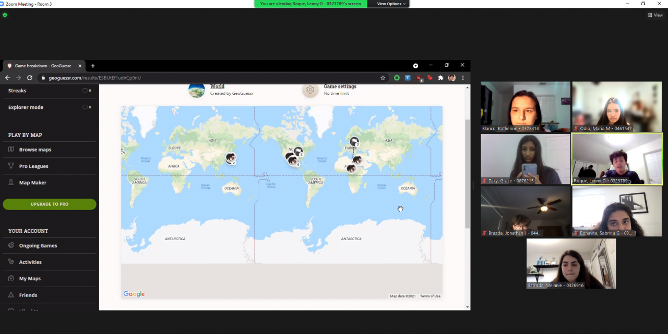Viewport: 668px width, 334px height.
Task: Toggle the Streaks counter indicator
Action: 87,91
